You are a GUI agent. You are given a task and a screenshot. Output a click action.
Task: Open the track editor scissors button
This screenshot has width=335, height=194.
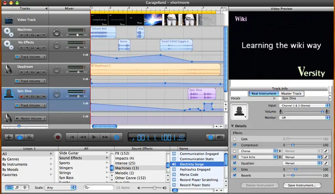click(29, 137)
